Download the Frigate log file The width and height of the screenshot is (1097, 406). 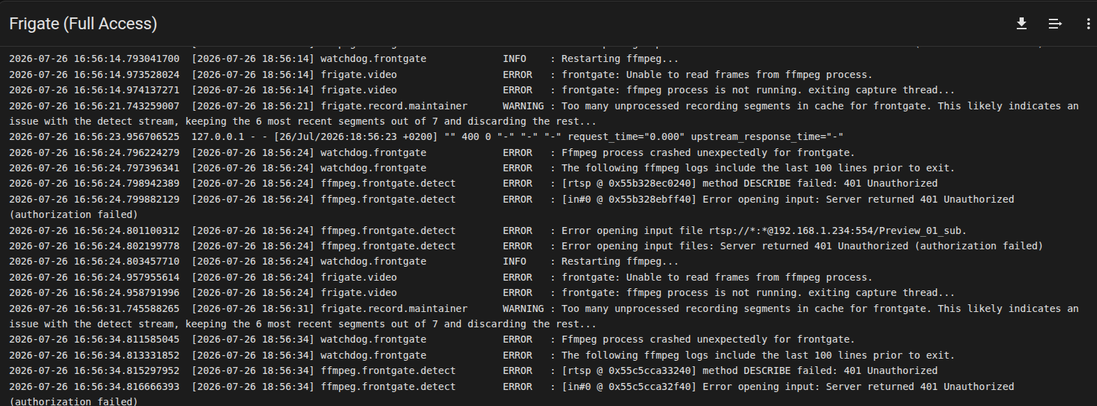1022,24
